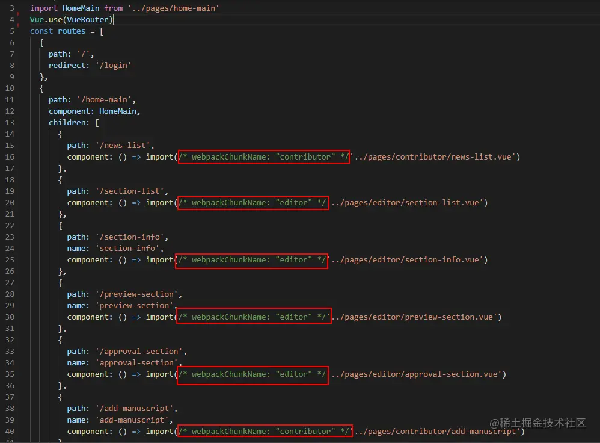Click the name value 'add-manuscript' on line 39
Image resolution: width=600 pixels, height=443 pixels.
pos(132,420)
